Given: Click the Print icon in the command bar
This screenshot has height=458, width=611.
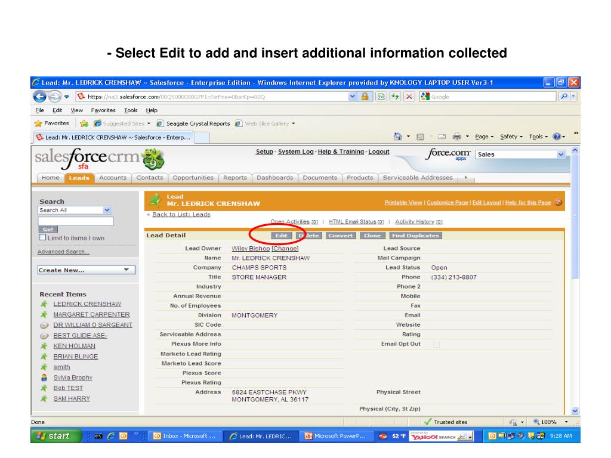Looking at the screenshot, I should coord(456,137).
